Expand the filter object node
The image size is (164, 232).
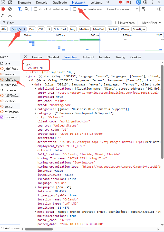pyautogui.click(x=26, y=72)
